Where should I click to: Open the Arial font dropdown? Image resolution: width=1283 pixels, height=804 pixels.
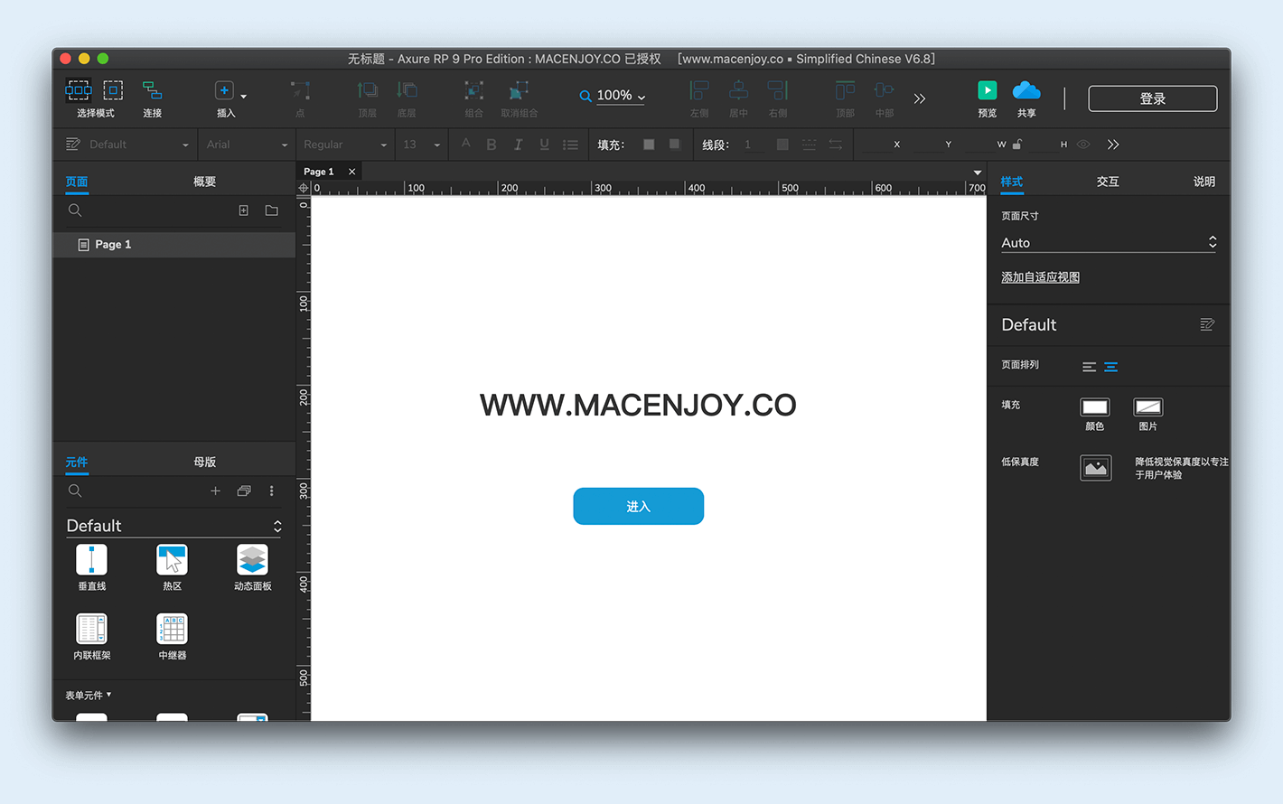tap(246, 144)
